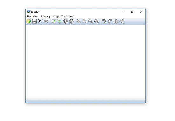Maximize the Salview window
The image size is (175, 121).
coord(132,12)
